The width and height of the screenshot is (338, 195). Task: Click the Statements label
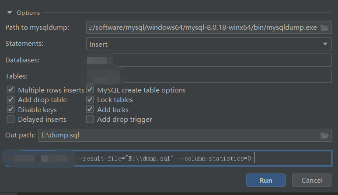24,44
